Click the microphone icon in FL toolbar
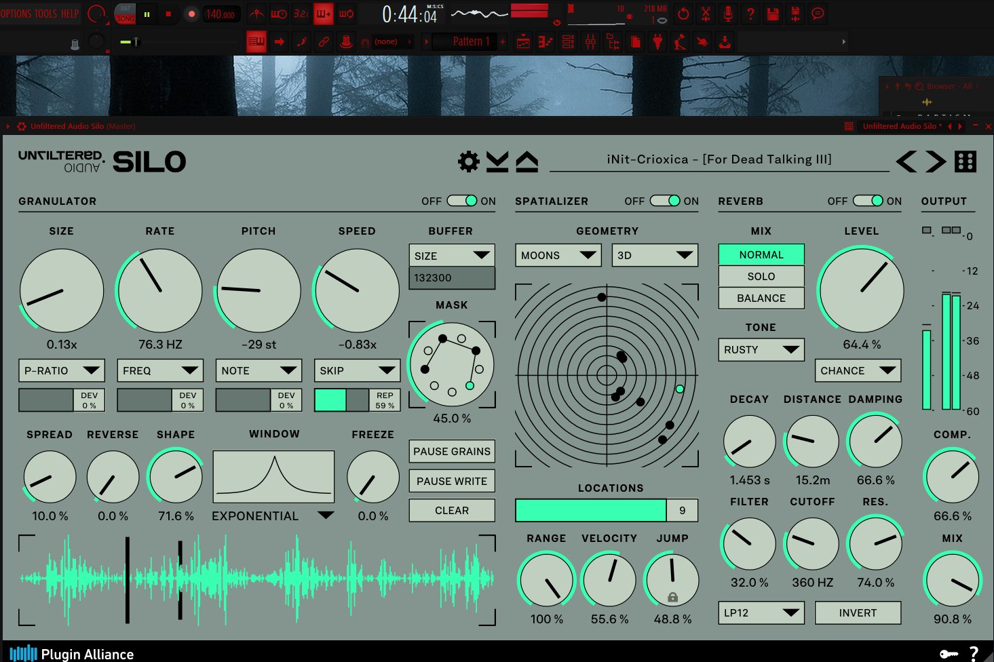Viewport: 994px width, 662px height. (x=727, y=14)
